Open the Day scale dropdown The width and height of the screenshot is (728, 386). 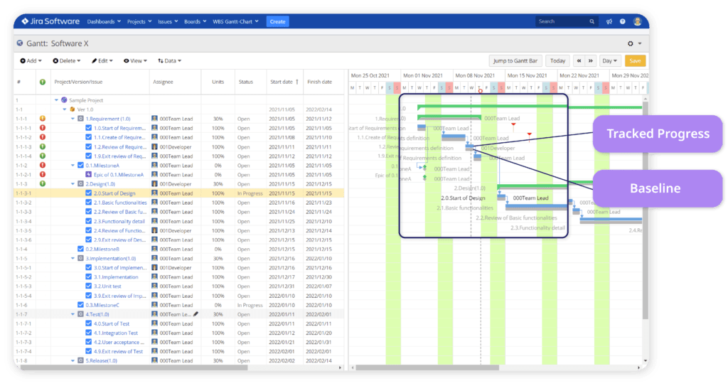(x=609, y=61)
